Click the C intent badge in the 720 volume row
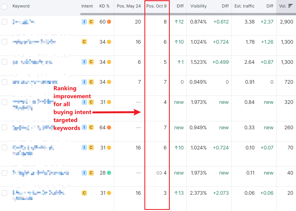The image size is (296, 211). 91,82
